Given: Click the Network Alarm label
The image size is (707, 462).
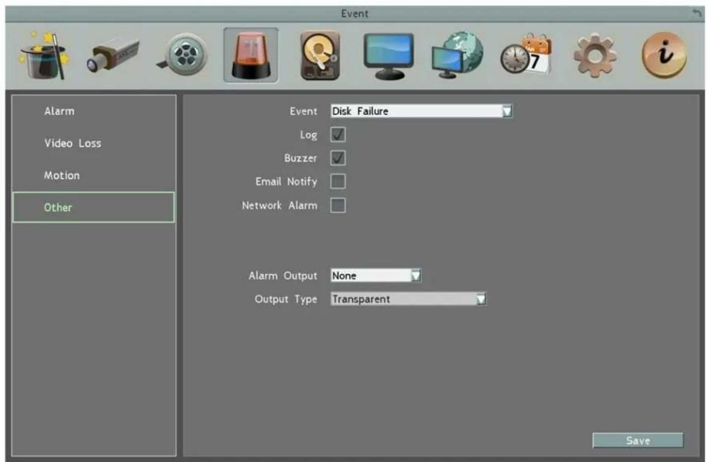Looking at the screenshot, I should pyautogui.click(x=280, y=205).
